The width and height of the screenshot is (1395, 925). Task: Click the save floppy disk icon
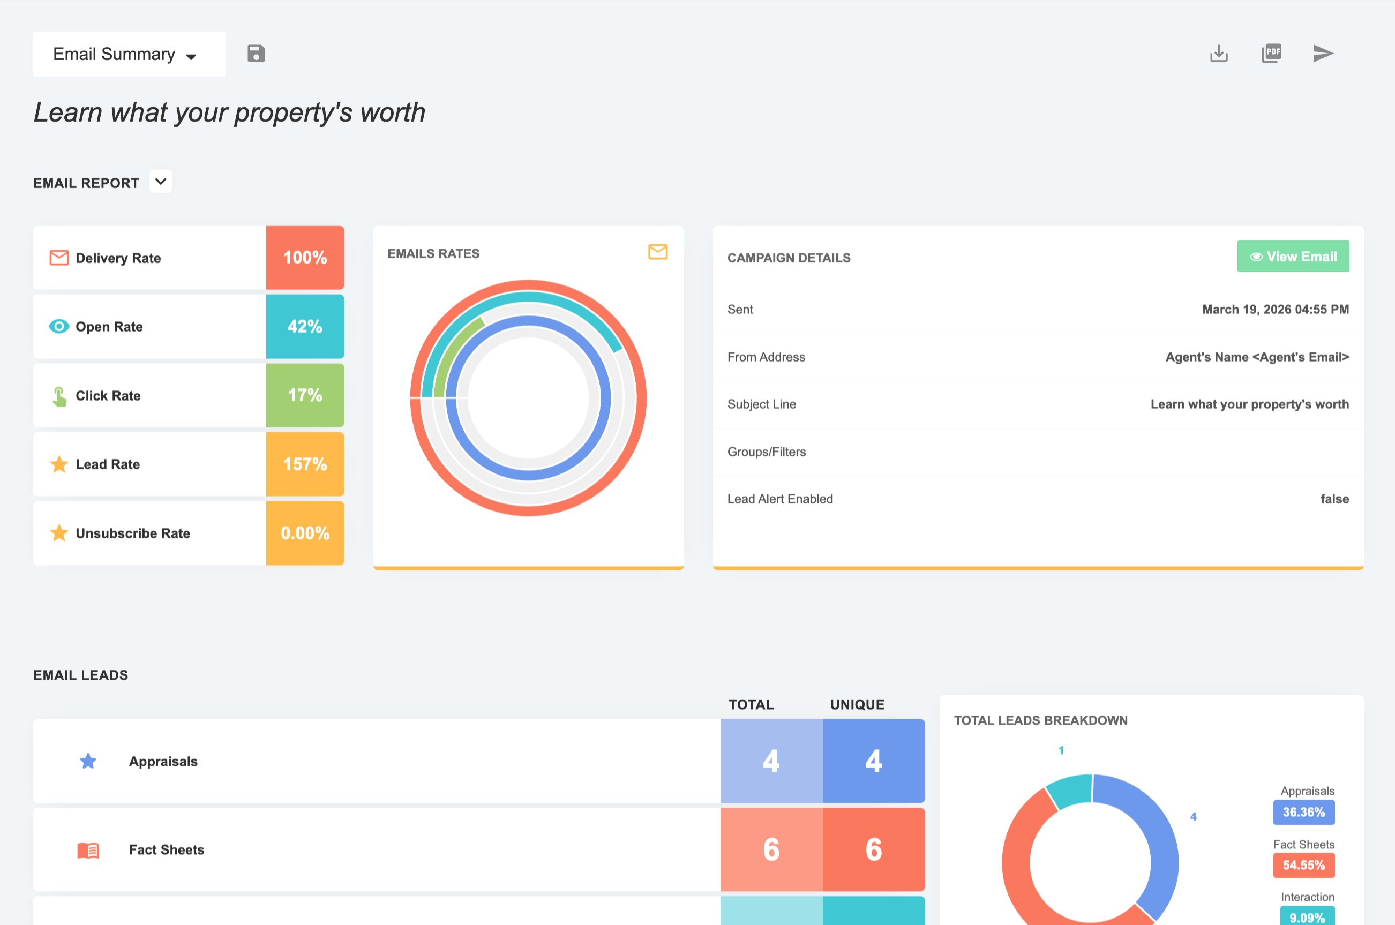coord(256,54)
